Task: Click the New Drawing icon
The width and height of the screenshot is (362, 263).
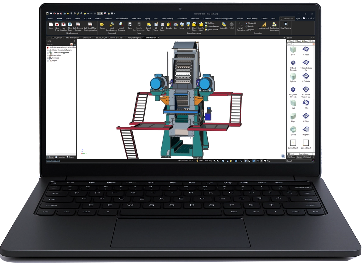Action: coord(64,25)
